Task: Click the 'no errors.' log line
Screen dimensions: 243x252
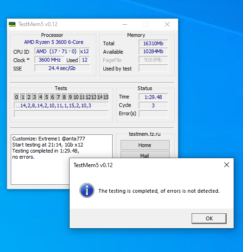Action: coord(23,157)
